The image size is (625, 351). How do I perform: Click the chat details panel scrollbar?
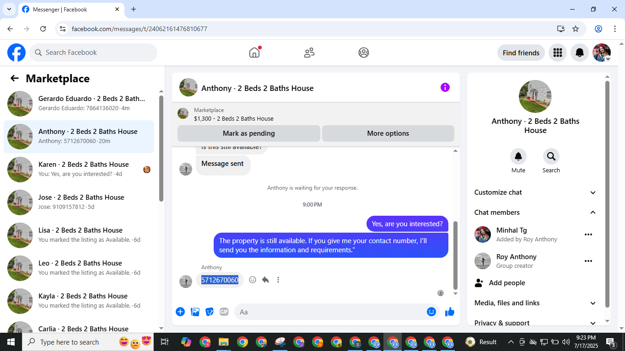tap(608, 194)
